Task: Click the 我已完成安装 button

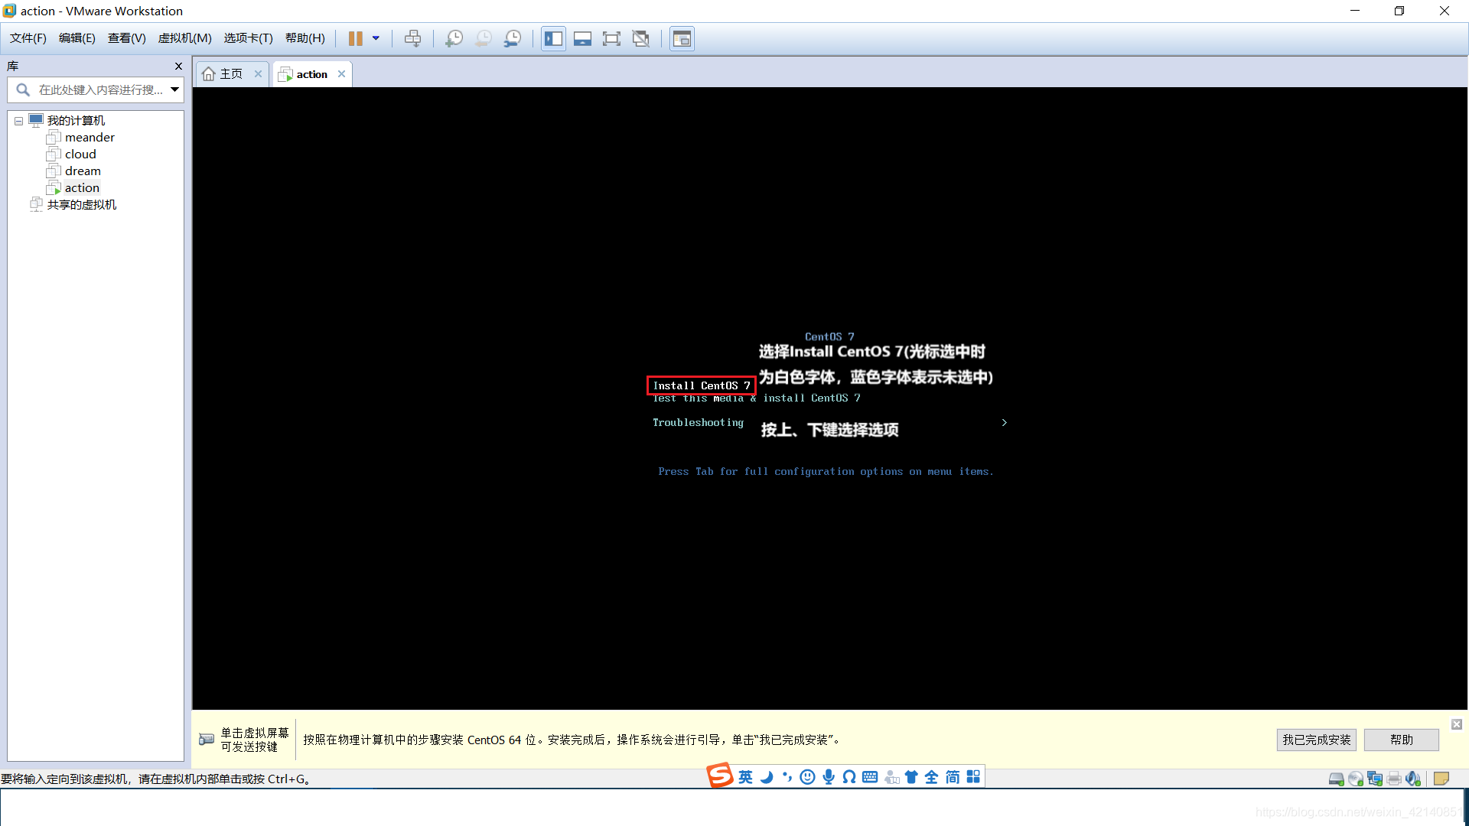Action: click(1315, 740)
